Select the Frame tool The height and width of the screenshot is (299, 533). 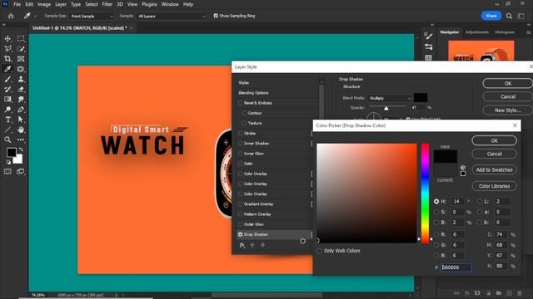[x=21, y=59]
